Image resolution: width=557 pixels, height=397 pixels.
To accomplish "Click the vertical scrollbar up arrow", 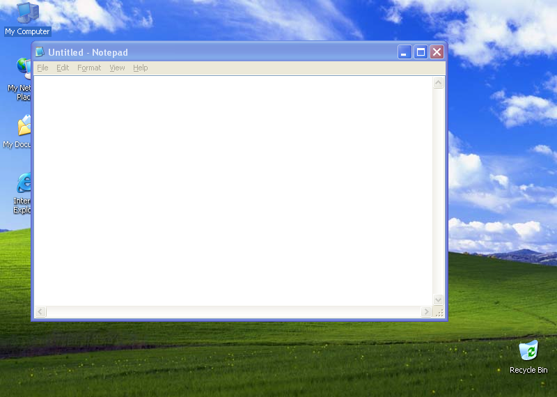I will tap(439, 82).
